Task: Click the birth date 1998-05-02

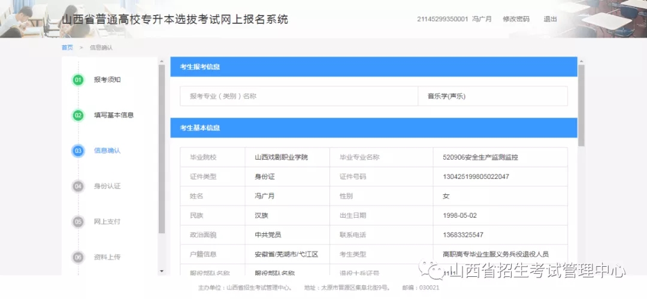Action: tap(459, 215)
